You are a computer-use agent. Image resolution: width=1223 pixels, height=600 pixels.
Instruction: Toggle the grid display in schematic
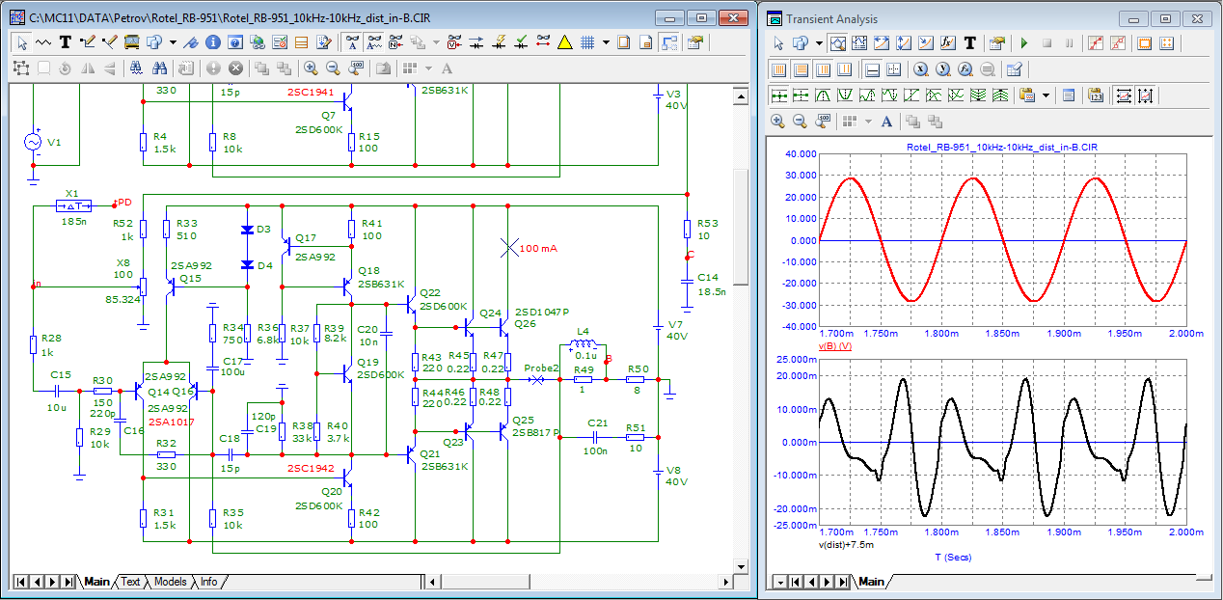click(586, 42)
